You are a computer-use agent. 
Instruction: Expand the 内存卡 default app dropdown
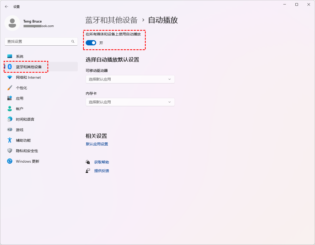coord(130,102)
